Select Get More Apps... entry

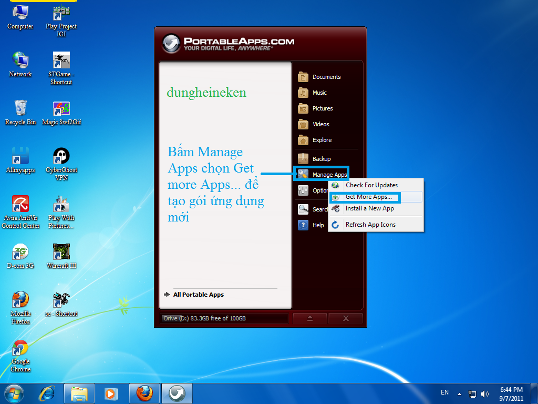point(376,197)
